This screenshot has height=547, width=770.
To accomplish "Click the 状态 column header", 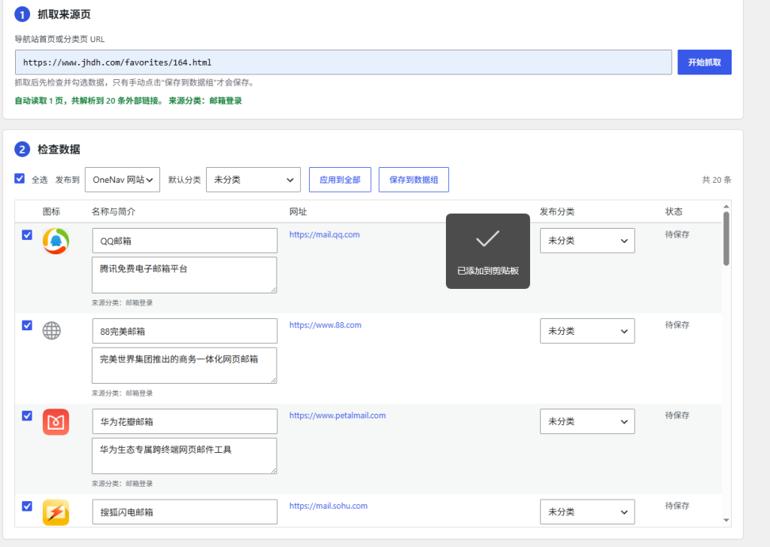I will (x=674, y=212).
